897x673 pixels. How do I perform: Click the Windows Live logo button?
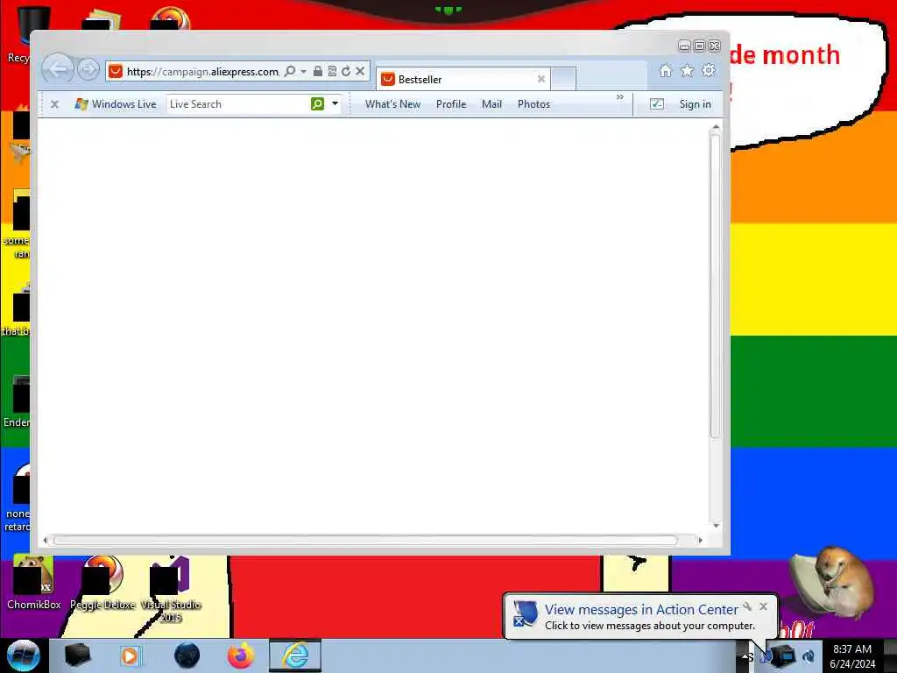[x=116, y=104]
